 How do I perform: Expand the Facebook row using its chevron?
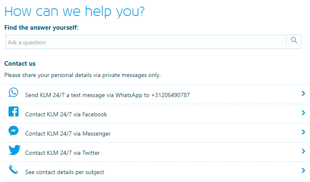coord(303,113)
